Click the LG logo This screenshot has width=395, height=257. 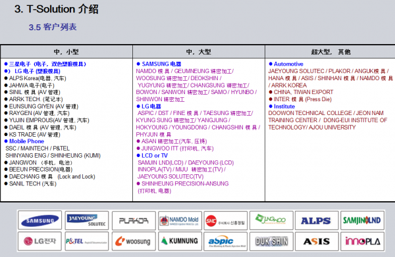pyautogui.click(x=39, y=241)
